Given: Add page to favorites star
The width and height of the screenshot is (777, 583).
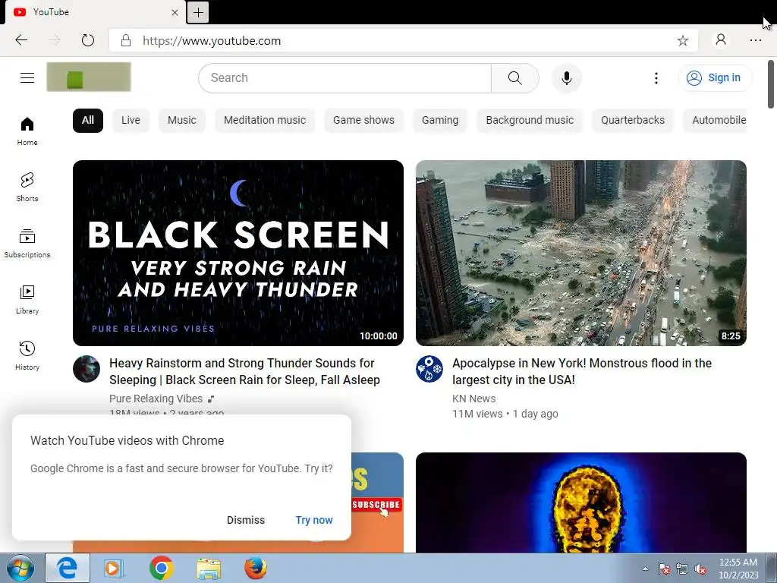Looking at the screenshot, I should coord(683,41).
